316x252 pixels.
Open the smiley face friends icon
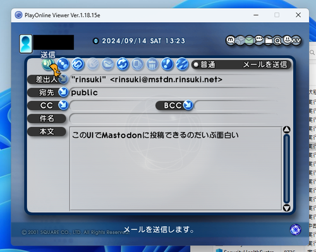pyautogui.click(x=287, y=40)
